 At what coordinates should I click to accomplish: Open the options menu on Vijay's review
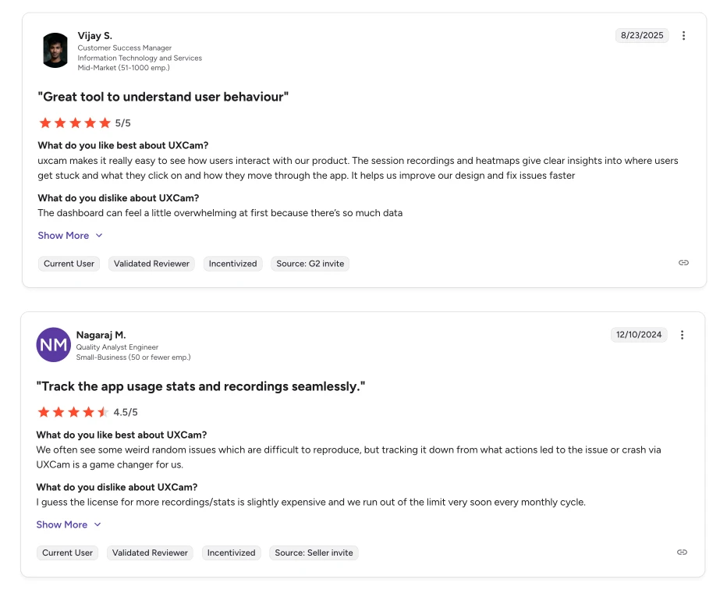click(684, 35)
